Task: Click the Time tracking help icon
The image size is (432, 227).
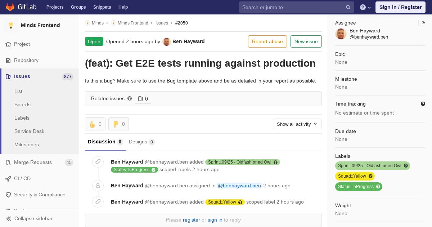Action: 423,104
